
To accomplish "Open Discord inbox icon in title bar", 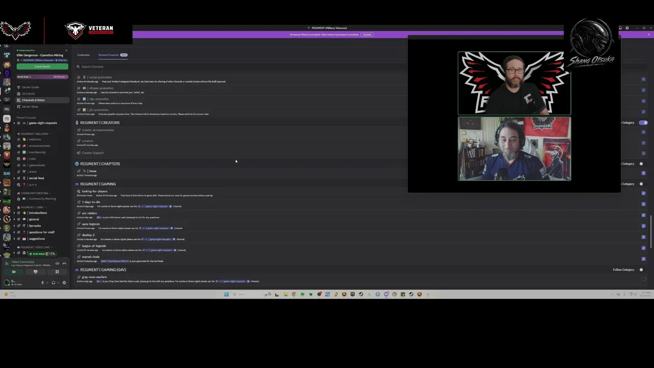I will (620, 28).
